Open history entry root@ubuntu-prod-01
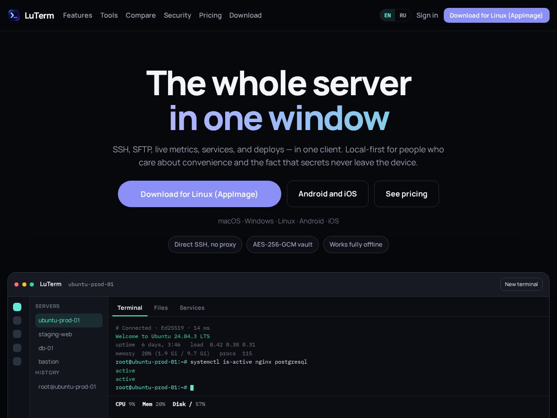The height and width of the screenshot is (418, 557). (69, 386)
